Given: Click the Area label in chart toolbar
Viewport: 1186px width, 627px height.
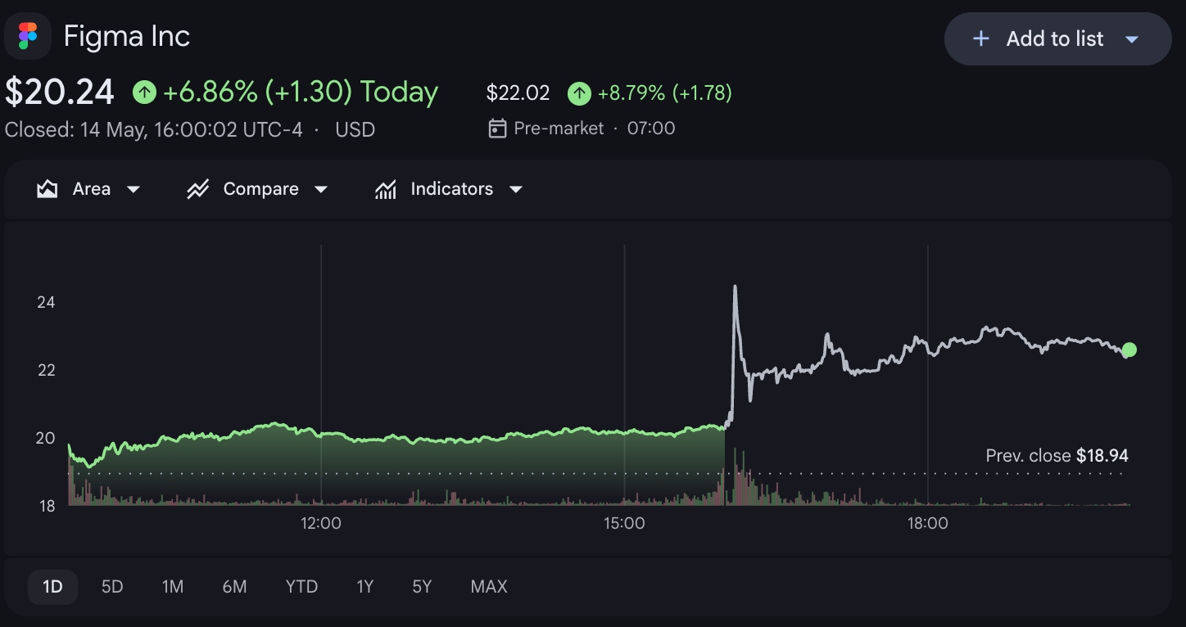Looking at the screenshot, I should point(92,189).
